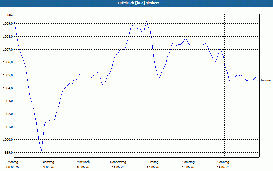Select the 1000,0 axis value
The image size is (273, 171).
pyautogui.click(x=8, y=140)
